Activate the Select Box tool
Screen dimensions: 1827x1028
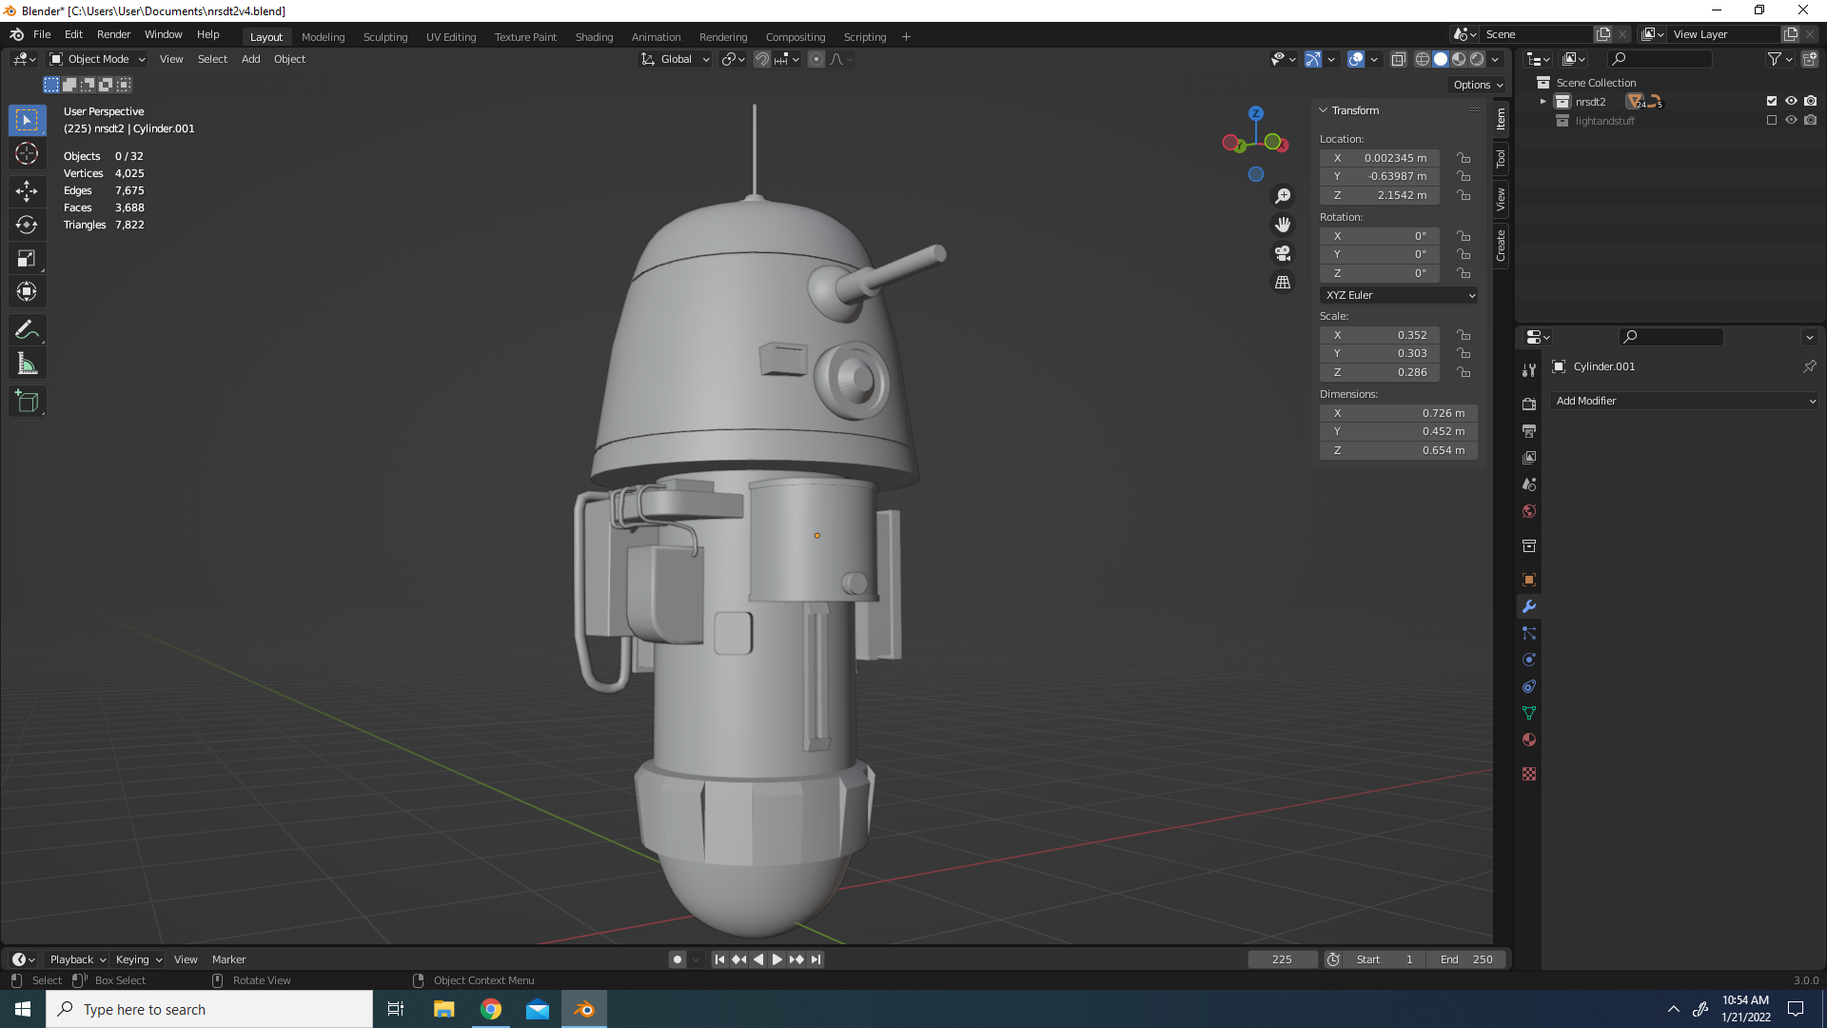click(27, 120)
